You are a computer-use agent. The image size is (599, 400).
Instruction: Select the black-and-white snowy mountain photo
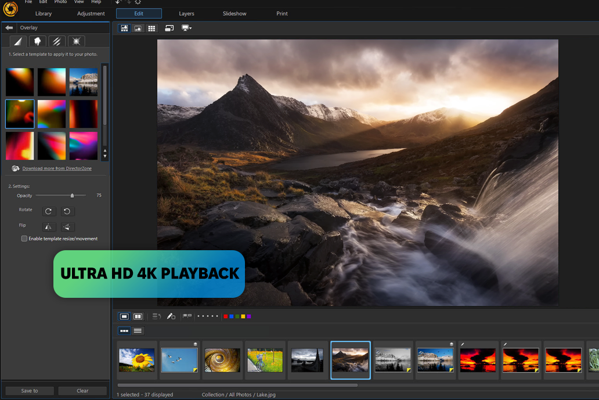pos(393,360)
